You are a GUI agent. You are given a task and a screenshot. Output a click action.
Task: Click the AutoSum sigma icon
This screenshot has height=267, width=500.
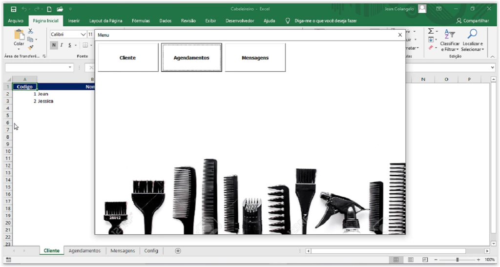click(x=431, y=31)
